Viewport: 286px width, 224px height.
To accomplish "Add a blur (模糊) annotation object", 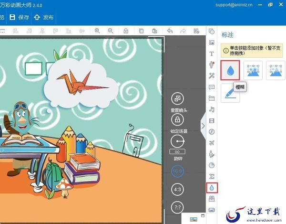I will pos(230,70).
